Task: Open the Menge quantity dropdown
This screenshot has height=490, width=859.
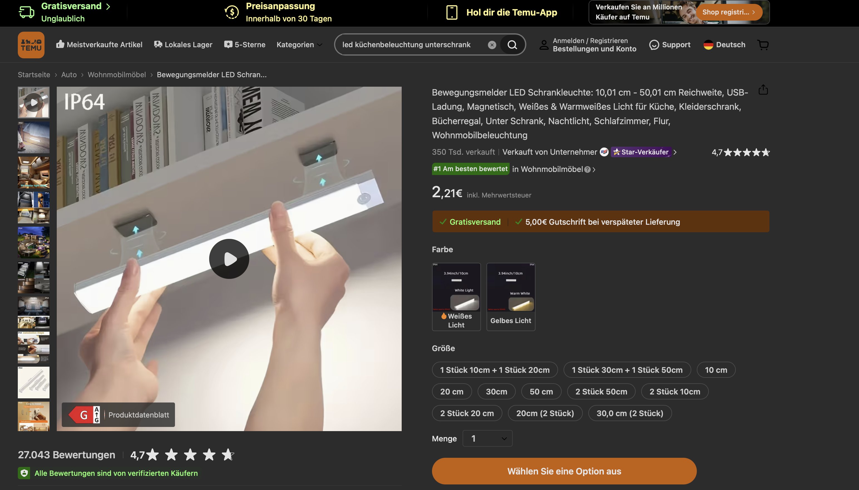Action: click(x=487, y=438)
